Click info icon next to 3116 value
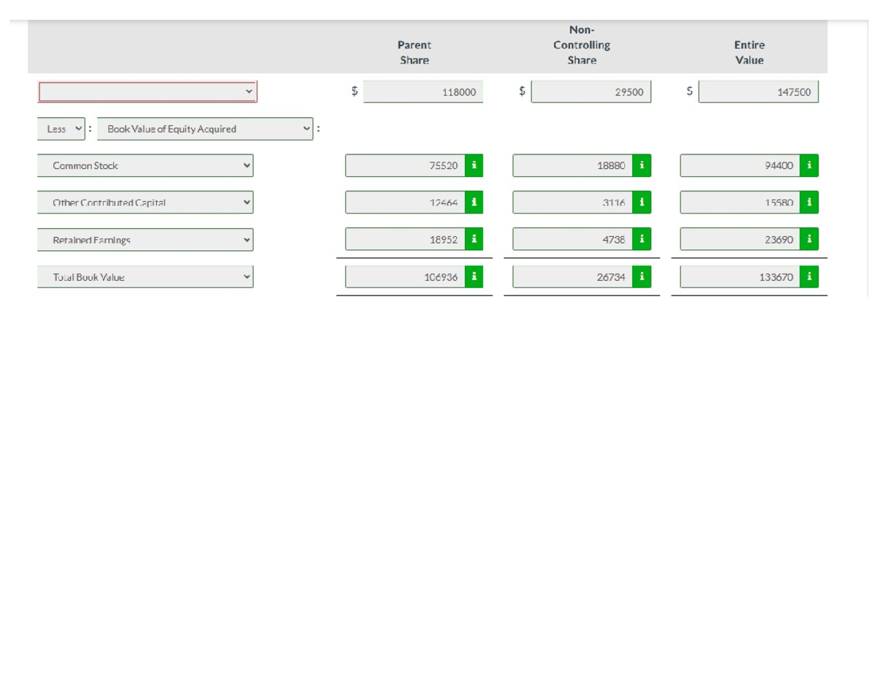Image resolution: width=877 pixels, height=678 pixels. [641, 203]
